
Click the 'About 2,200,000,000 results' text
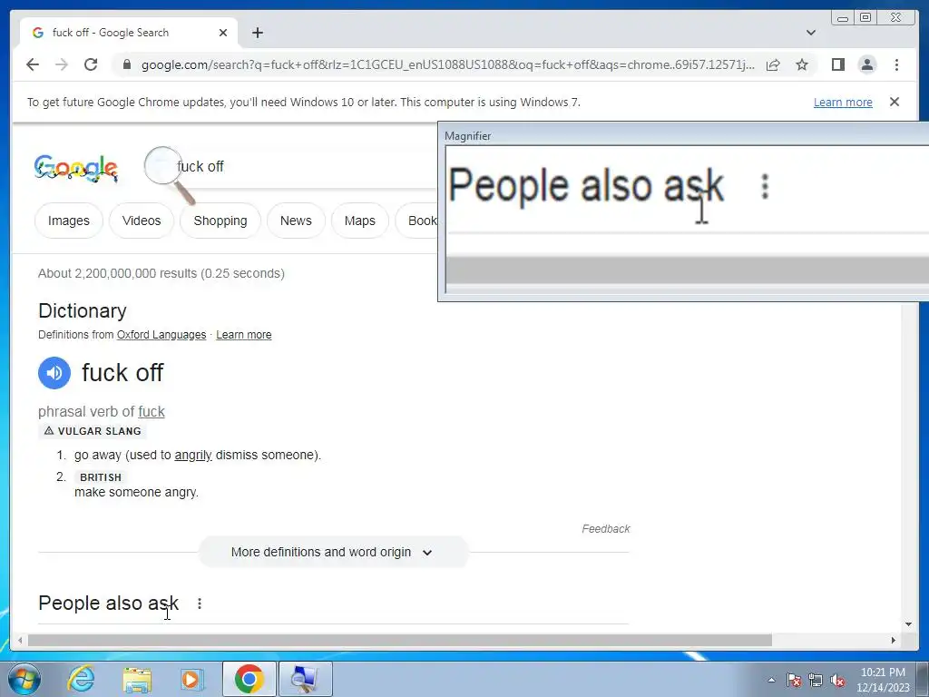161,273
